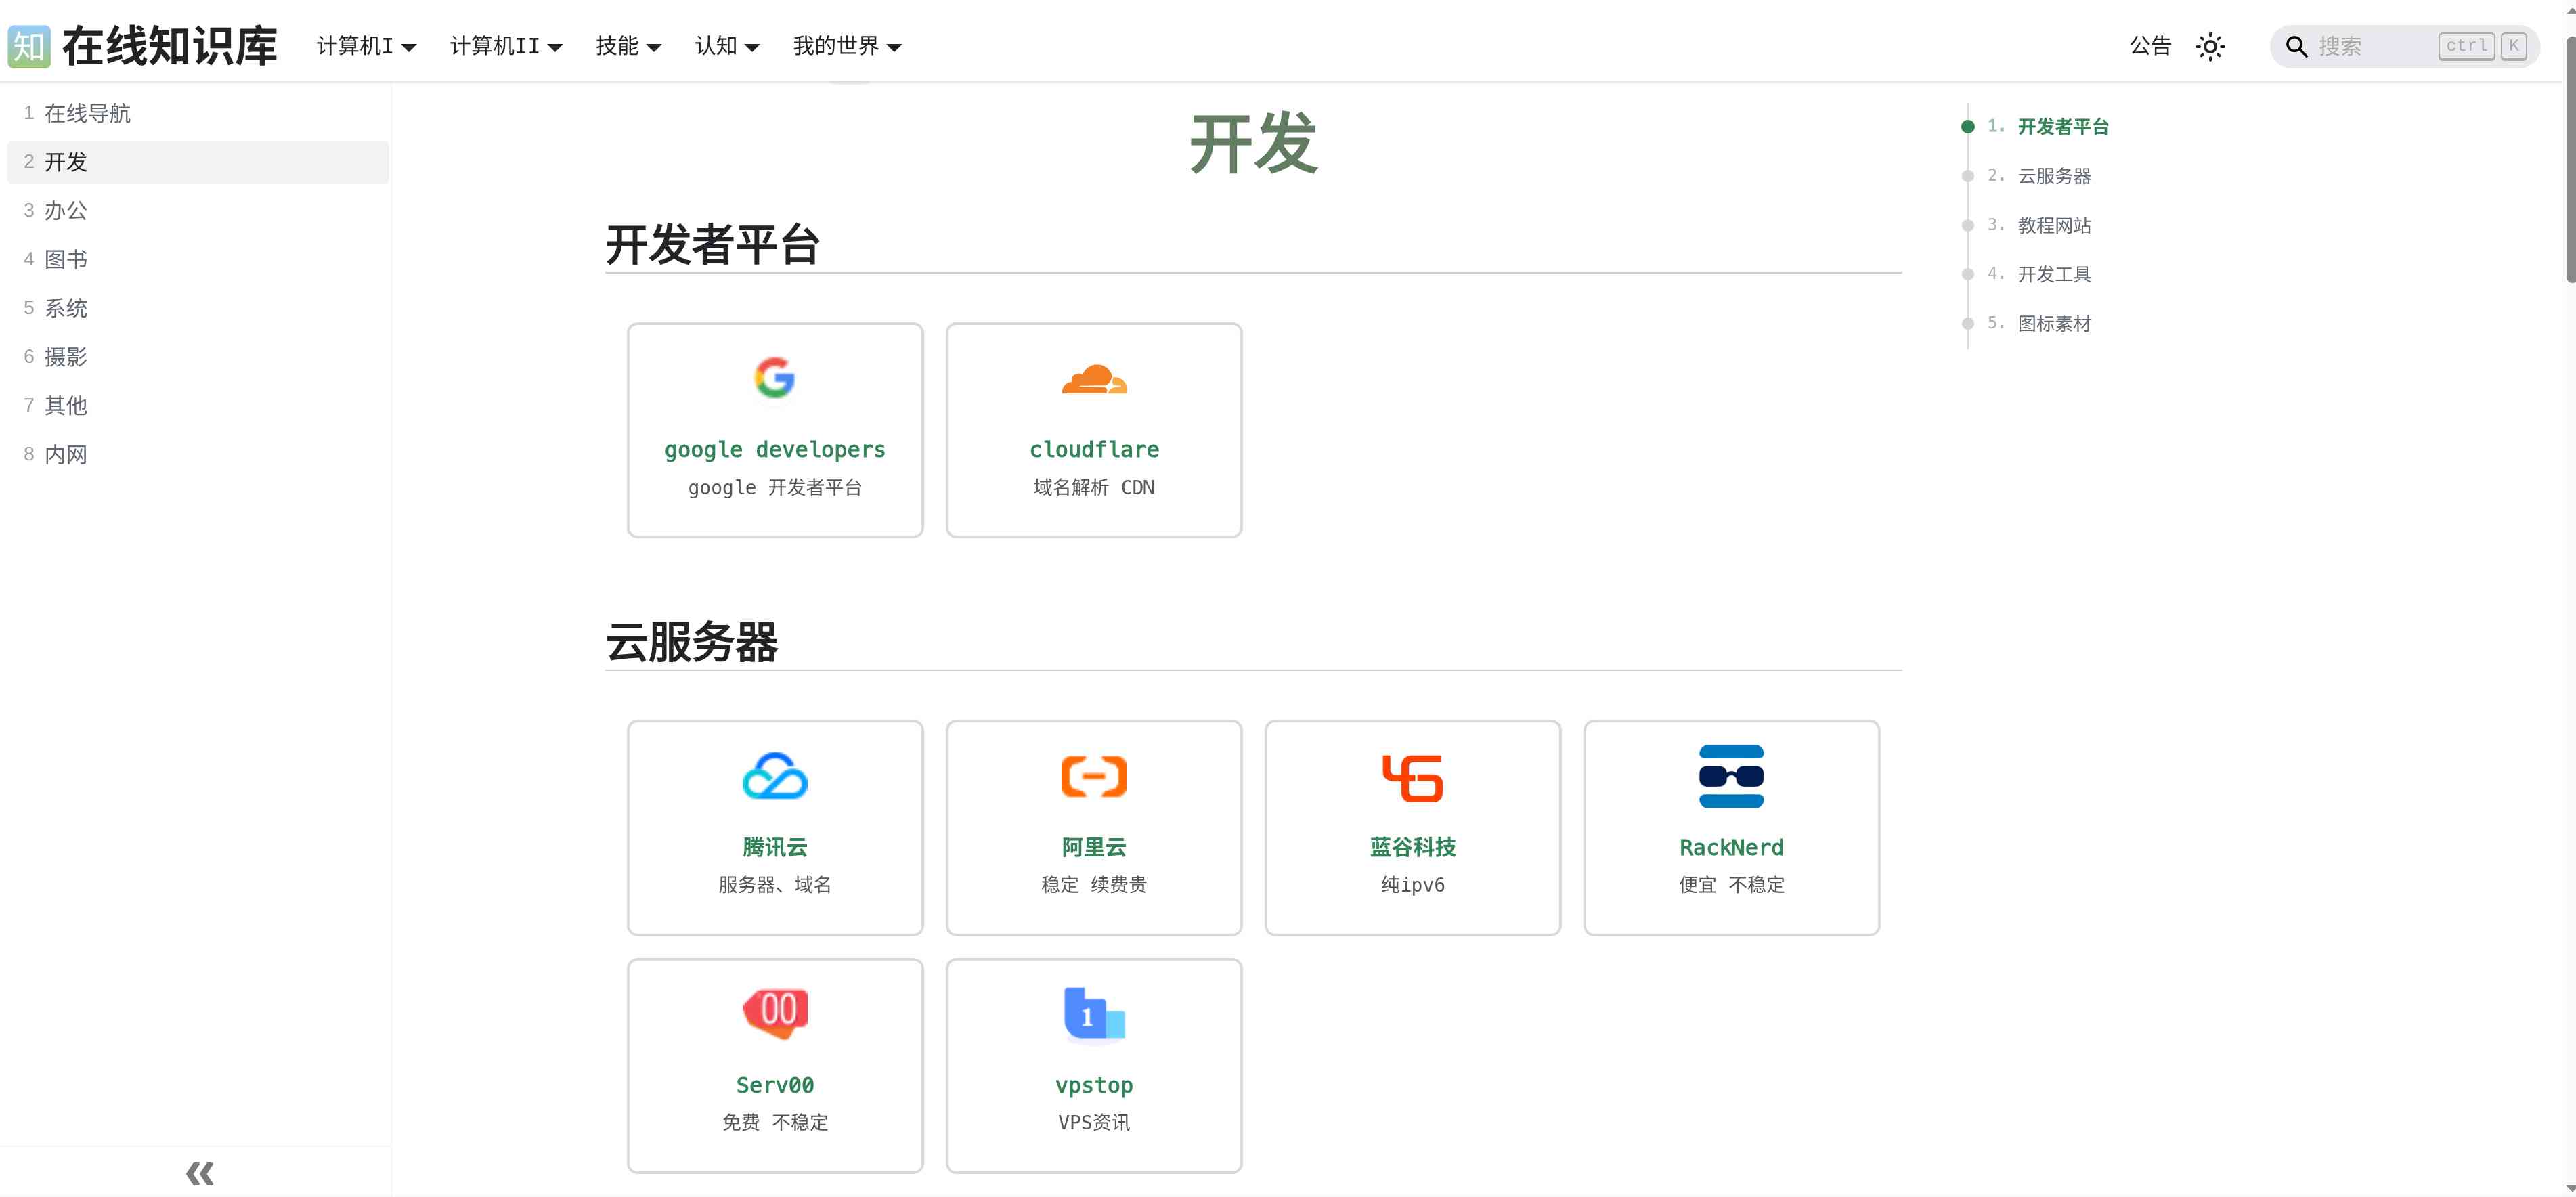
Task: Click the 纯ipv6 description text
Action: coord(1412,885)
